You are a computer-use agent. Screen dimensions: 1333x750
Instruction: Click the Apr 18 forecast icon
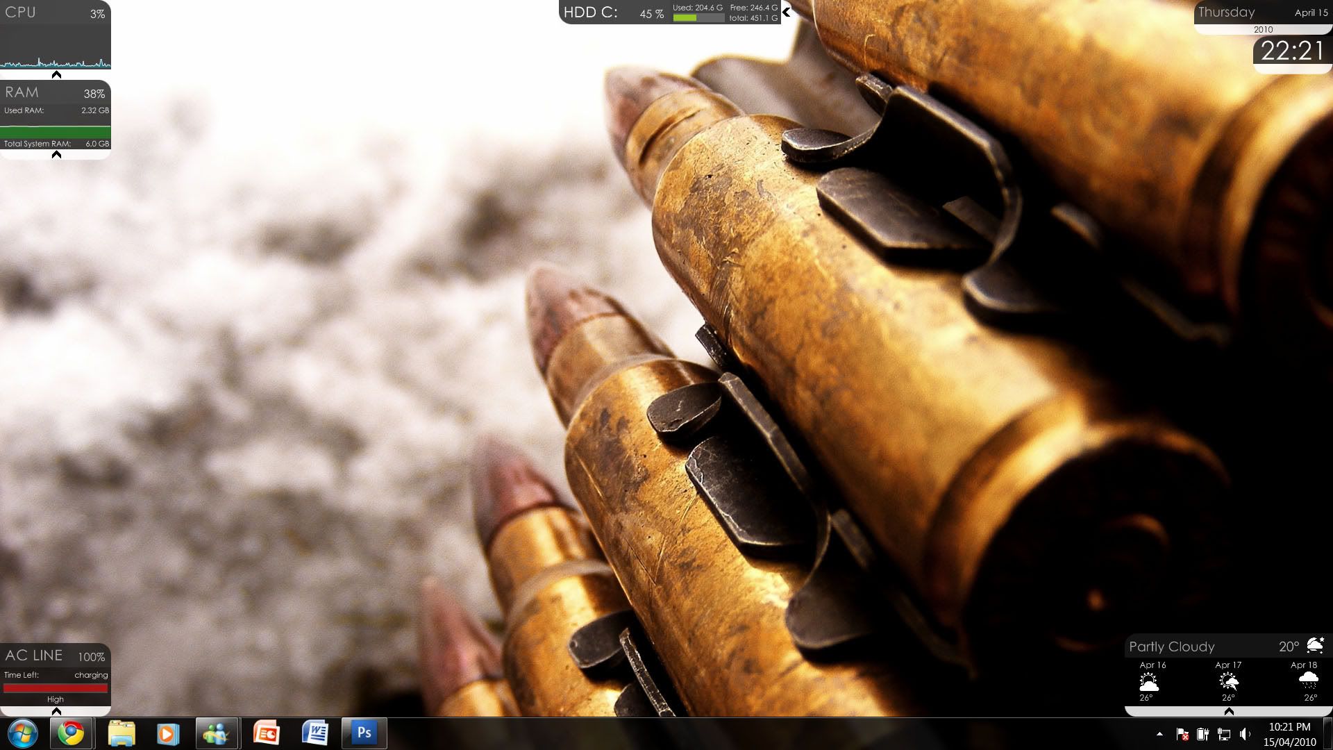point(1308,681)
